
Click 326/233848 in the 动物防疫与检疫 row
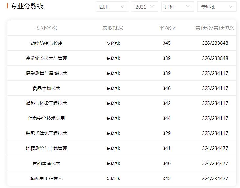point(215,43)
